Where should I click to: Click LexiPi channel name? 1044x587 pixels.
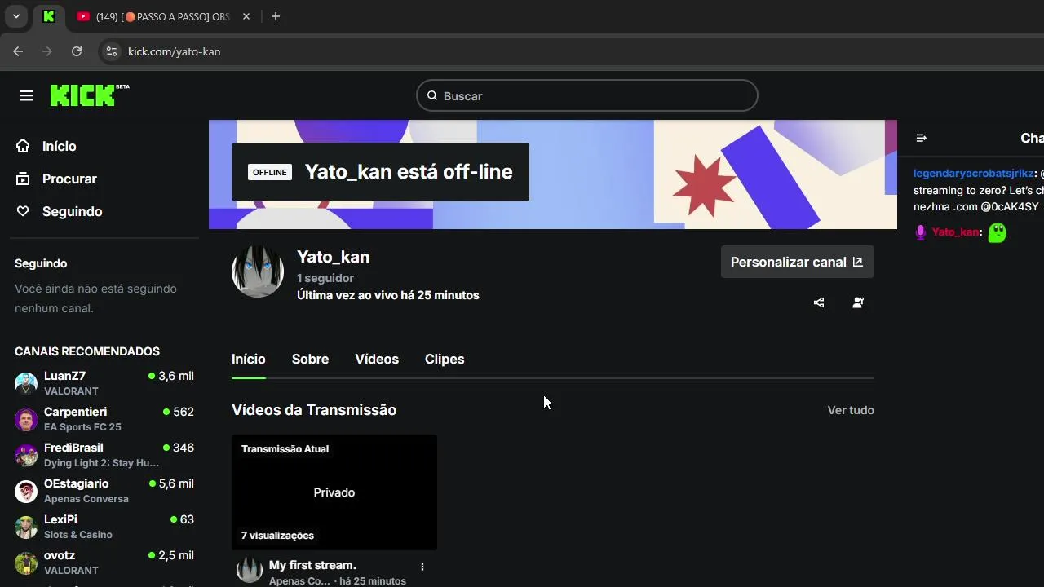pyautogui.click(x=60, y=519)
